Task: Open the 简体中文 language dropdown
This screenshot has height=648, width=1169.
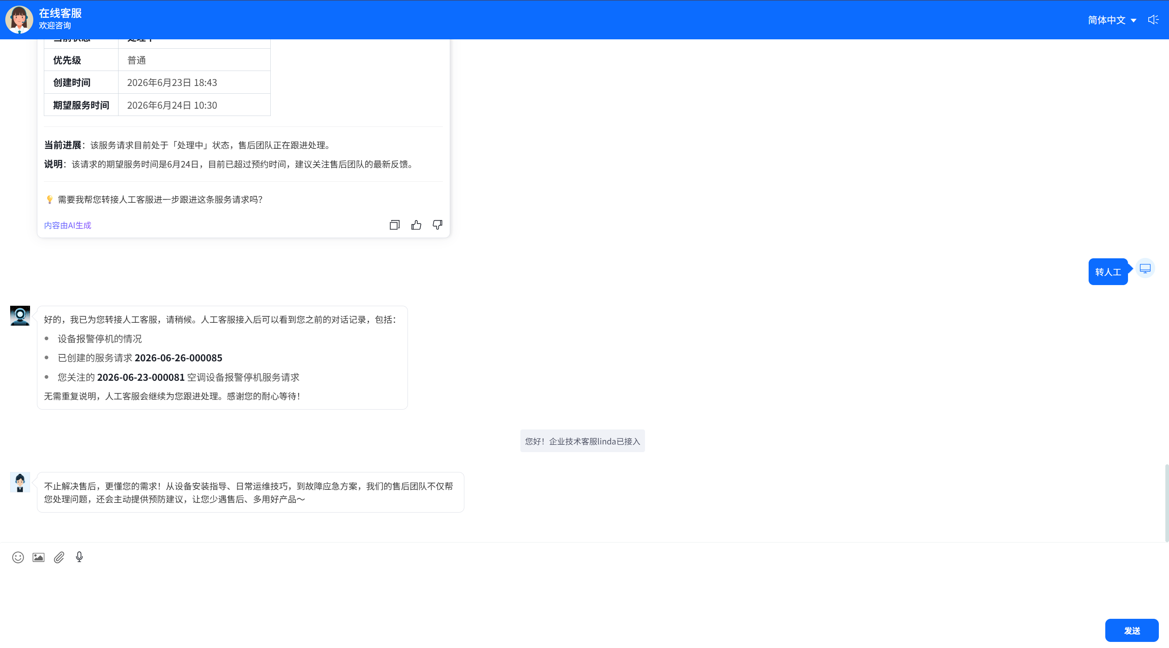Action: pos(1112,20)
